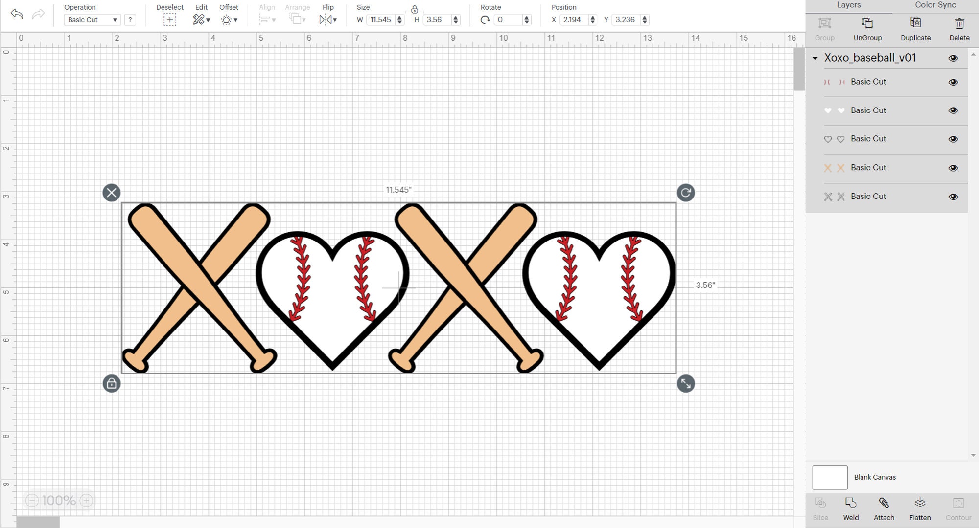979x528 pixels.
Task: Click the UnGroup button
Action: [x=867, y=28]
